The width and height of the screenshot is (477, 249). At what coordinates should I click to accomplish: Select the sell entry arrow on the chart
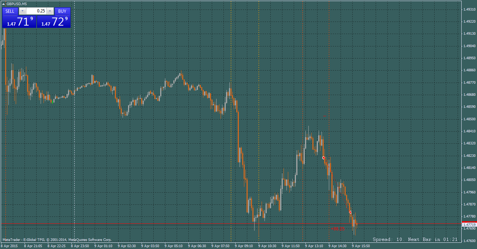[323, 158]
